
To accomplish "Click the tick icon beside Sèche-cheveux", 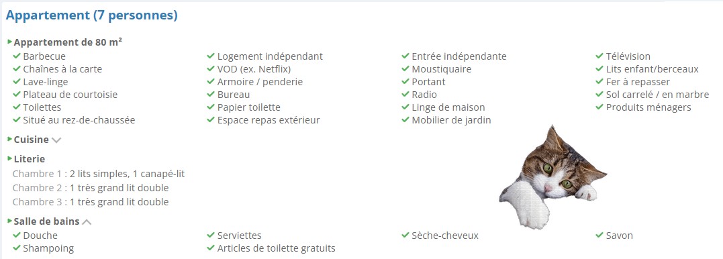I will (x=405, y=235).
